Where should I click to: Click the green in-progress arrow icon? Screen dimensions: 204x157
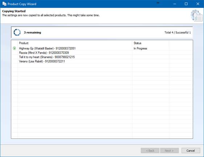(15, 48)
